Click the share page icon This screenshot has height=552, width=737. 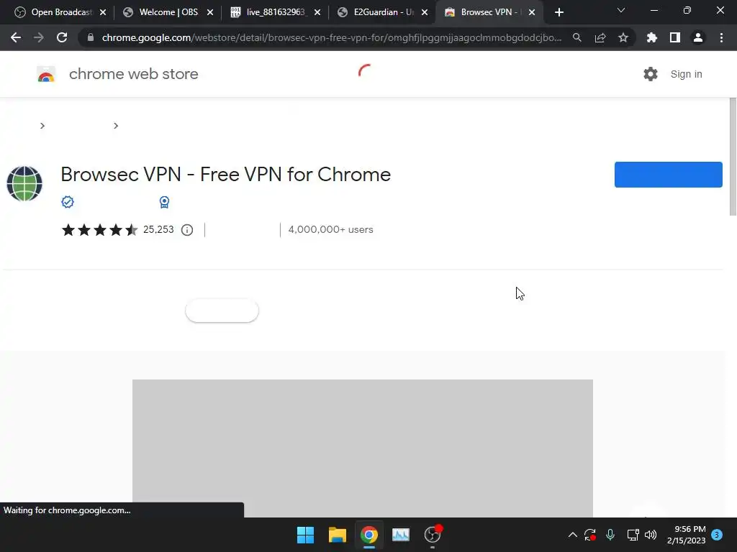[x=600, y=37]
